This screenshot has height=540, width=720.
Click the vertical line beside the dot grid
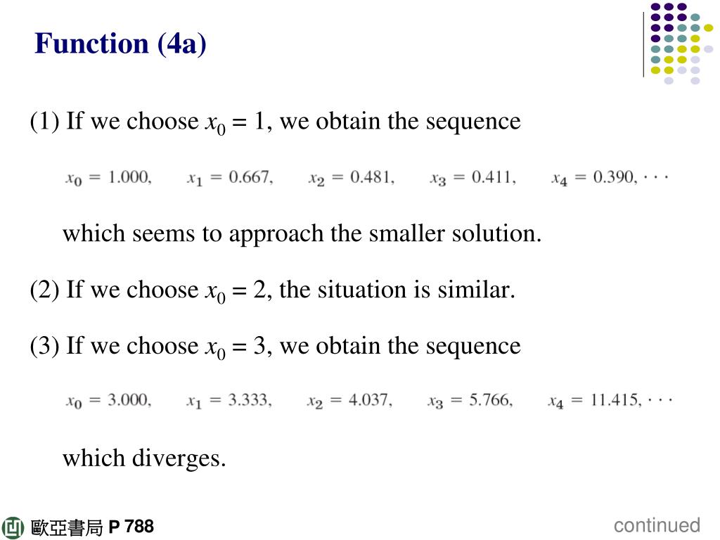[644, 44]
